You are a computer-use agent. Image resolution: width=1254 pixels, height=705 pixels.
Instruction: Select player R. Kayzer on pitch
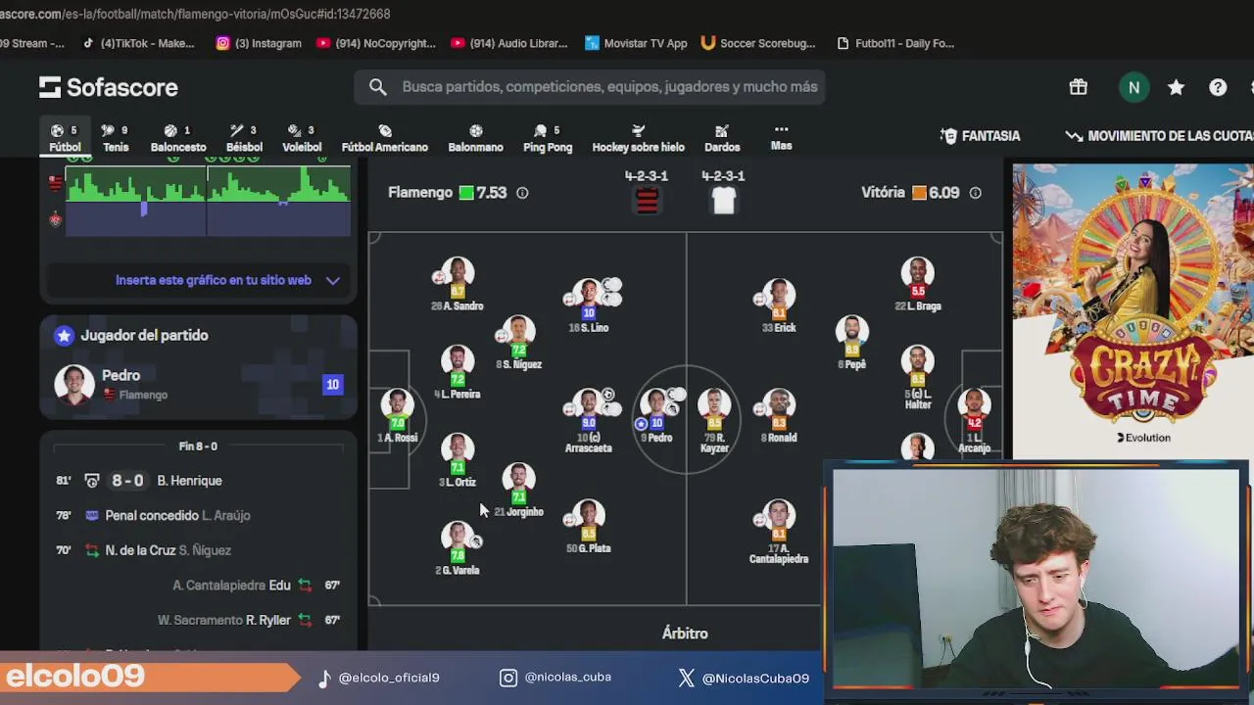[714, 421]
